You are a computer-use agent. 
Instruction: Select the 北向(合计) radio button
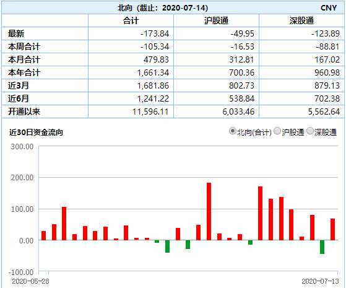click(x=233, y=131)
